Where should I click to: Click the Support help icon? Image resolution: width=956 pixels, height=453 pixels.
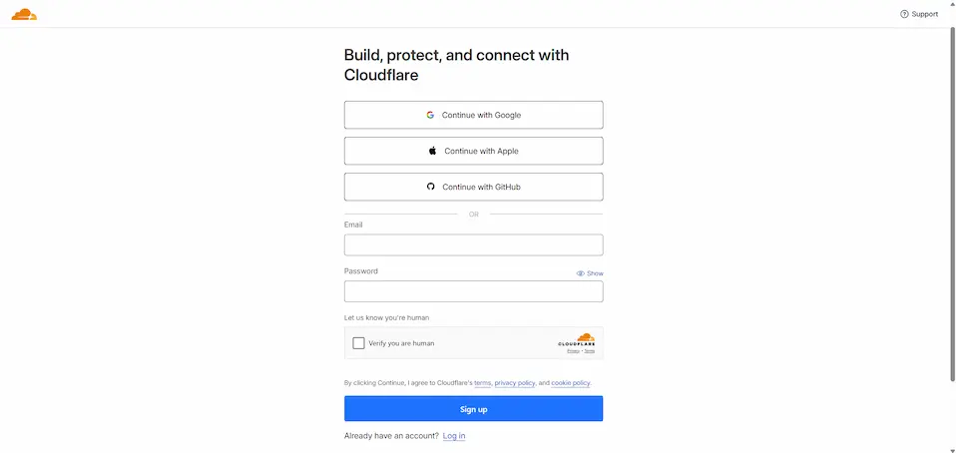click(904, 14)
